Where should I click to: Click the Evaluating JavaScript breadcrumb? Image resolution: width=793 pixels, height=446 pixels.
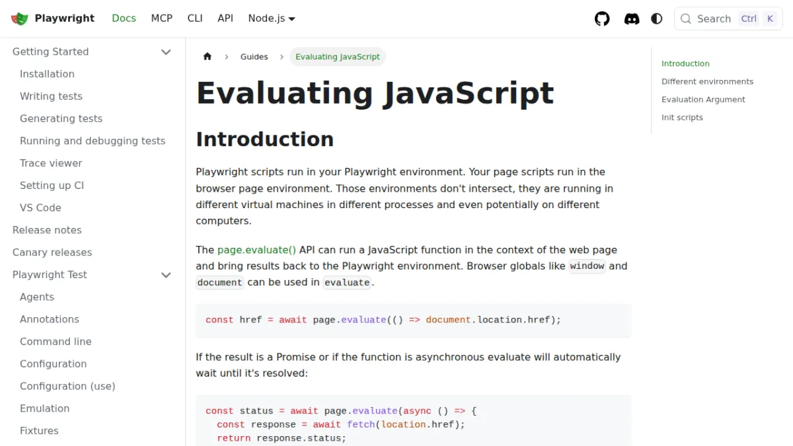click(338, 57)
